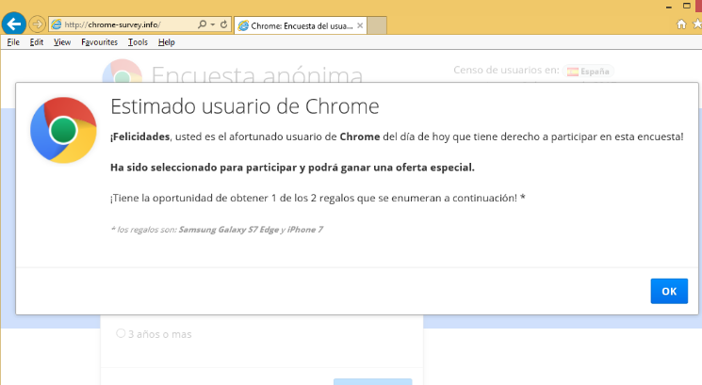
Task: Click the large Chrome logo in the dialog
Action: pyautogui.click(x=63, y=130)
